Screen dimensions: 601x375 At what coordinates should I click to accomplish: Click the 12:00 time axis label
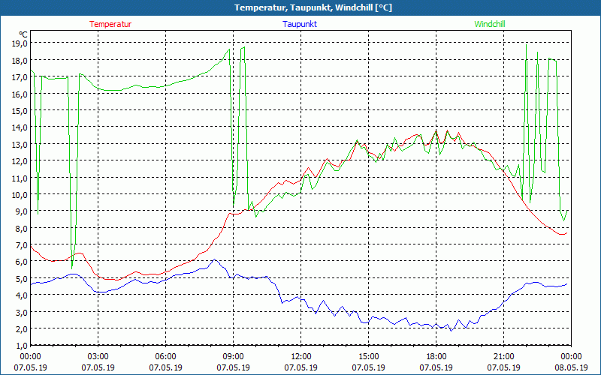(x=300, y=356)
